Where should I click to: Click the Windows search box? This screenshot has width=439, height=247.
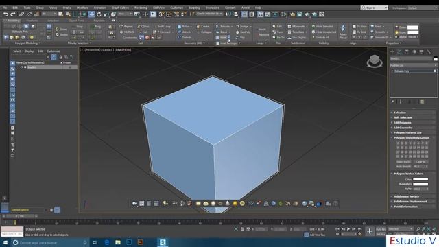(x=50, y=242)
